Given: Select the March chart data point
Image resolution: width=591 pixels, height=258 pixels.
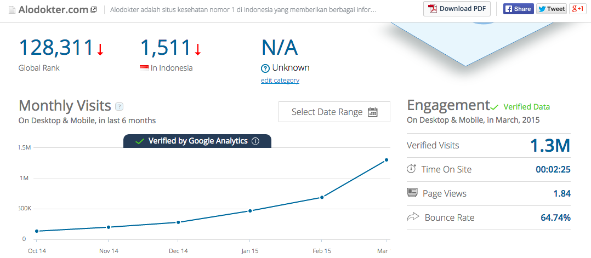Looking at the screenshot, I should [387, 160].
